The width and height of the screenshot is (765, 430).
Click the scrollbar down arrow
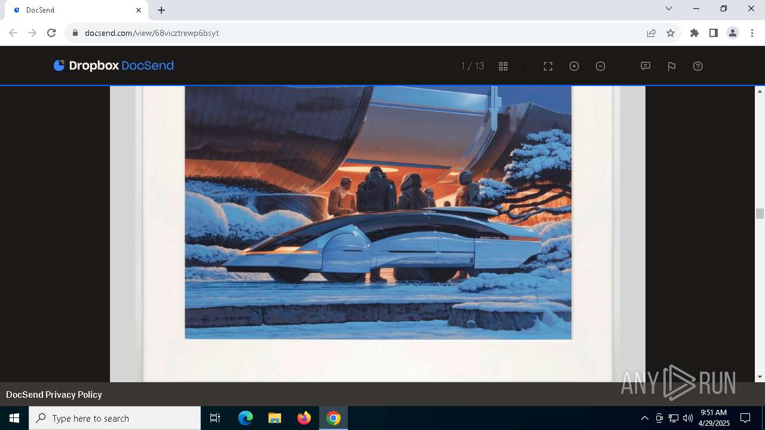(760, 377)
